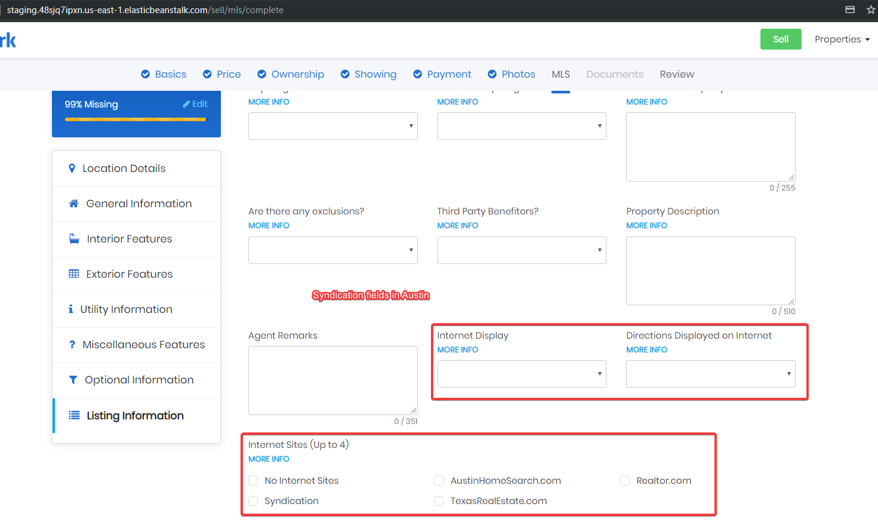Click the checkmark icon next to Price

point(207,74)
